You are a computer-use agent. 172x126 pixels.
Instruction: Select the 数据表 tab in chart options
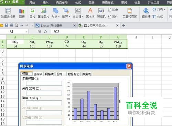pos(87,74)
